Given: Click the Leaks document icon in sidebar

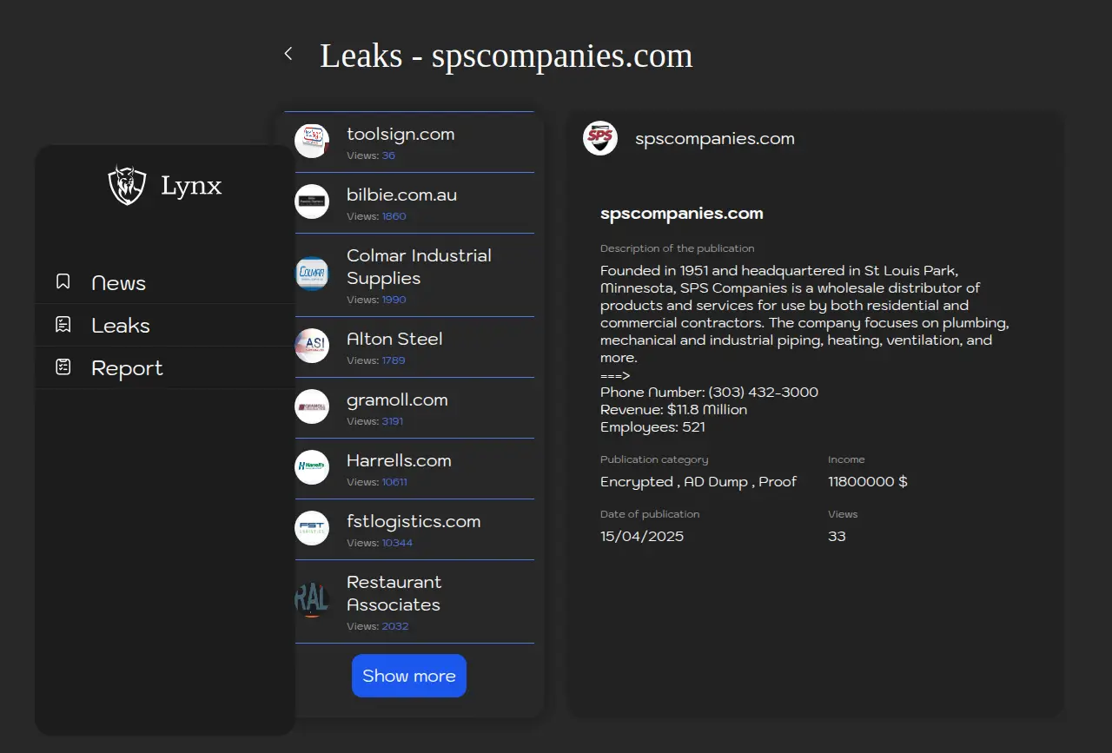Looking at the screenshot, I should point(63,325).
